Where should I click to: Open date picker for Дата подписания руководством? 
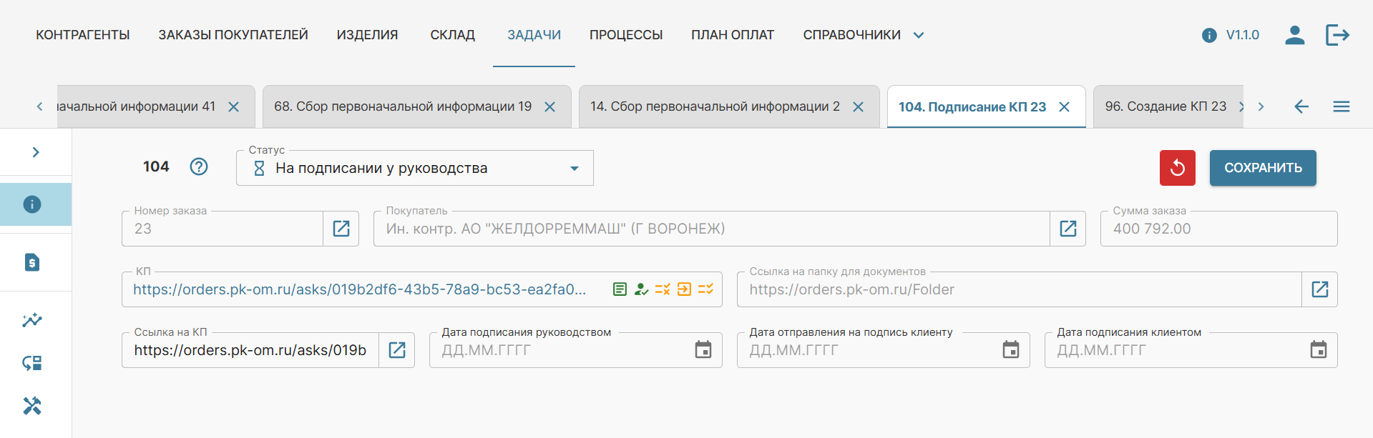point(703,350)
